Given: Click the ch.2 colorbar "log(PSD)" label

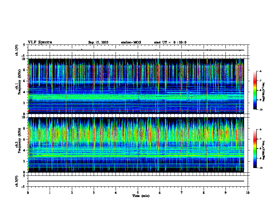Looking at the screenshot, I should pos(264,150).
